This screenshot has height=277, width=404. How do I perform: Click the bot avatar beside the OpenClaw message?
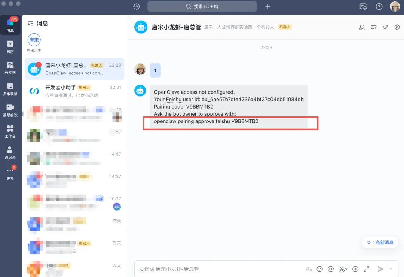[x=140, y=91]
